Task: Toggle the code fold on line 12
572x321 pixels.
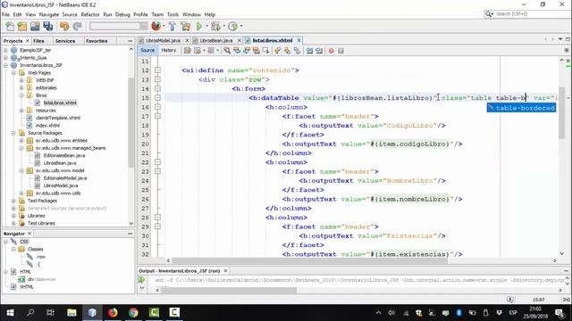Action: (157, 70)
